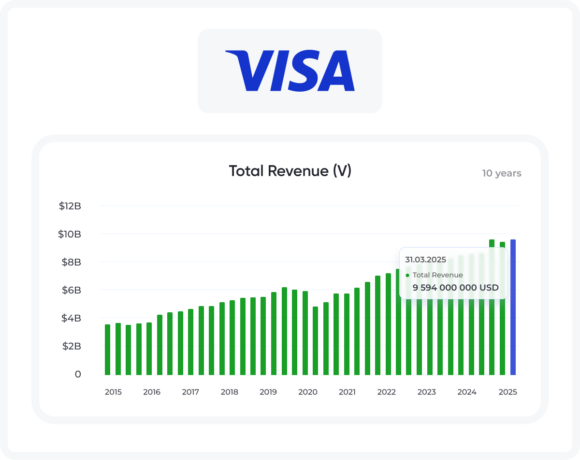Click the "$12B" y-axis label
The height and width of the screenshot is (460, 580).
70,206
